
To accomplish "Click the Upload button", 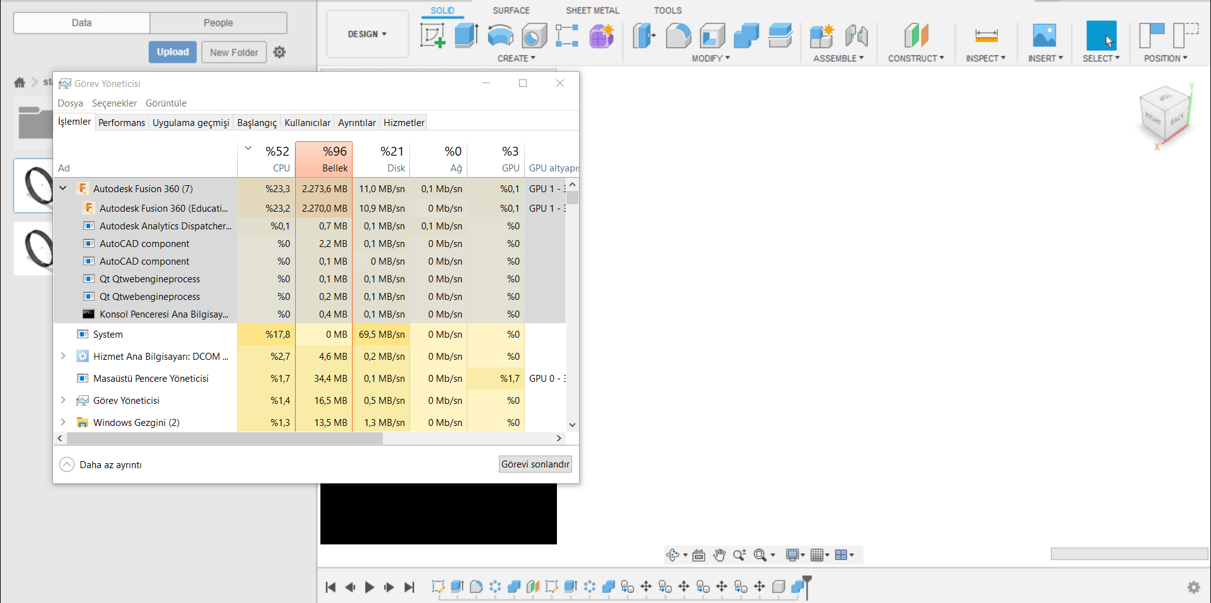I will (173, 52).
